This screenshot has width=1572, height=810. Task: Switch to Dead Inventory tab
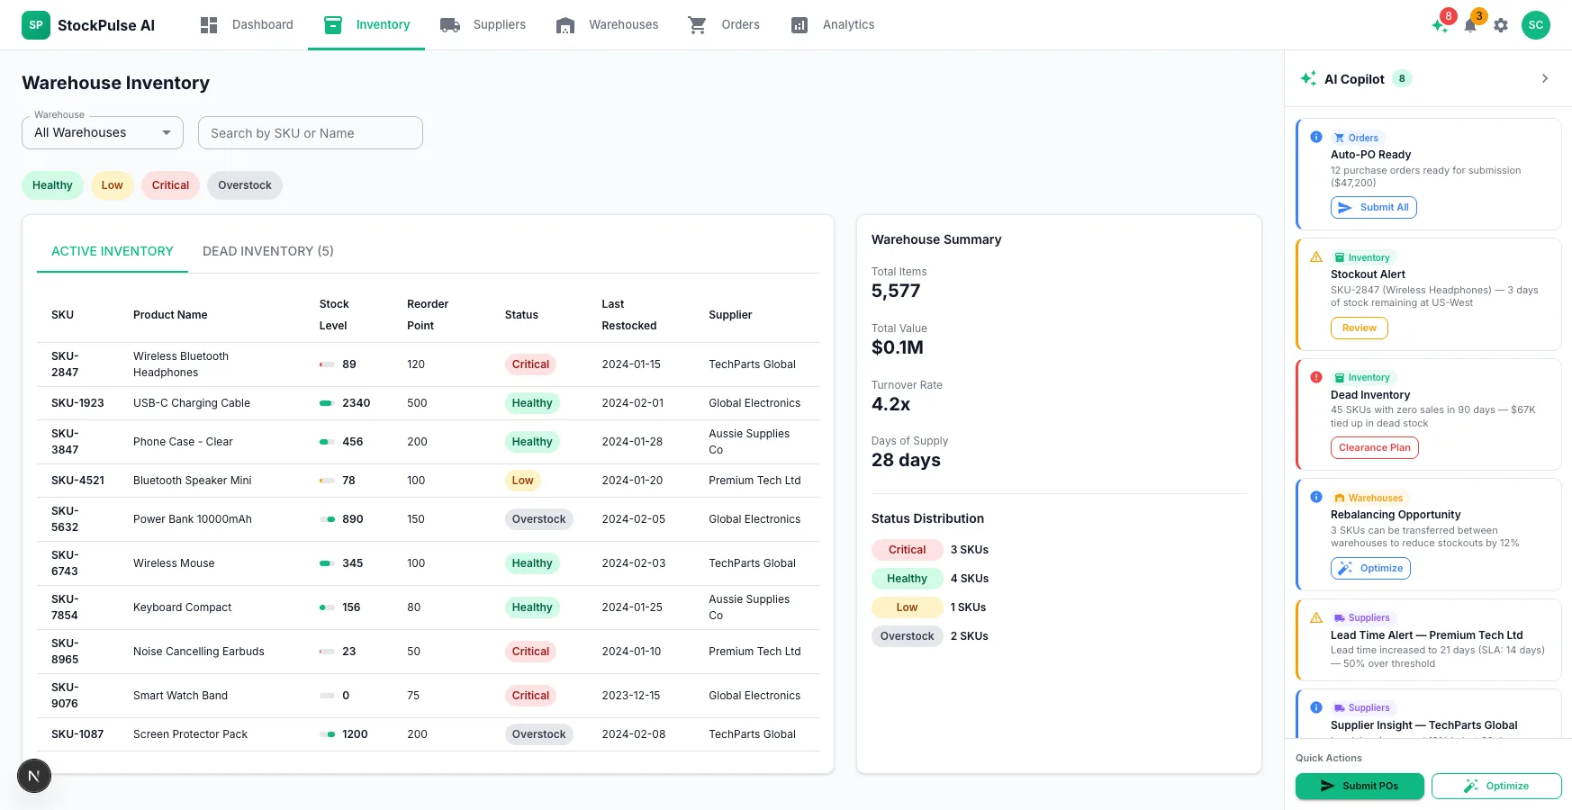(268, 251)
